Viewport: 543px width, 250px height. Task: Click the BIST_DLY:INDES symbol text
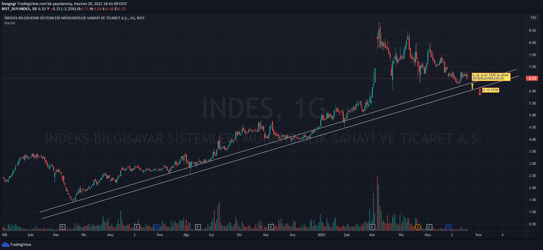(16, 9)
